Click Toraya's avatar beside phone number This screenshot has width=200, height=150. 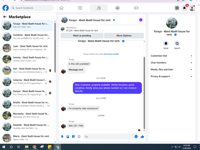point(63,126)
